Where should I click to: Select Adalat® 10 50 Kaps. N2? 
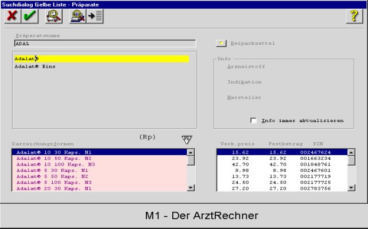pyautogui.click(x=99, y=158)
